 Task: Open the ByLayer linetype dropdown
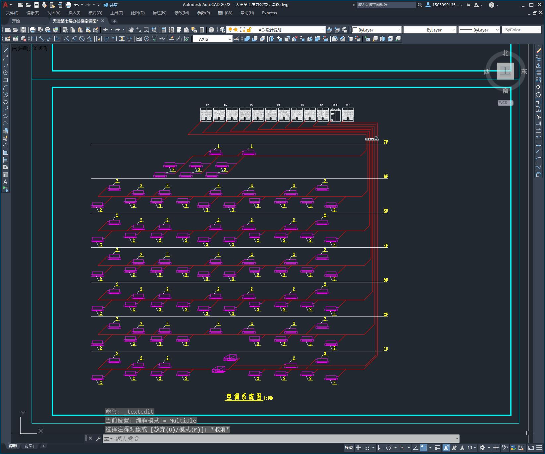coord(430,30)
